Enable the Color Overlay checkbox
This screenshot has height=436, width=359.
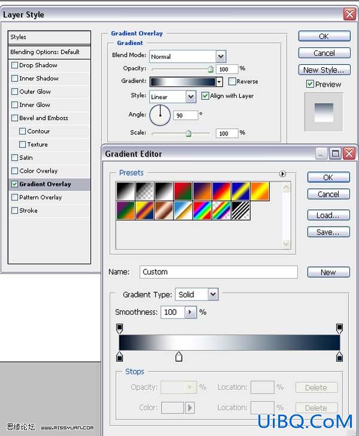15,171
